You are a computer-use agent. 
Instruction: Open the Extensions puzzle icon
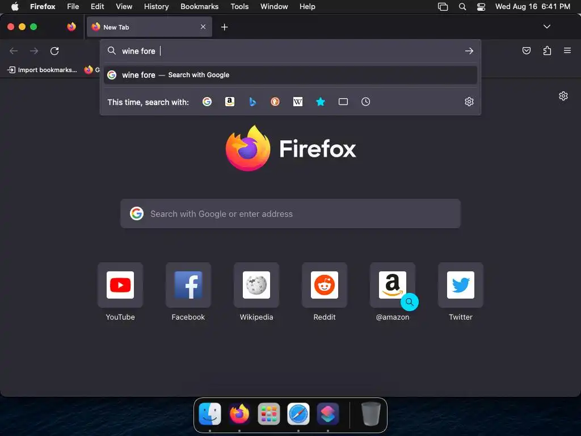pos(547,51)
